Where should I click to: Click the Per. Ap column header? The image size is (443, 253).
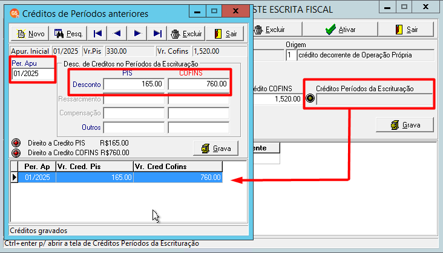37,167
